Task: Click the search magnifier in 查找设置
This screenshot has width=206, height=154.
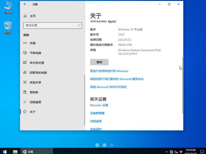Action: [79, 25]
